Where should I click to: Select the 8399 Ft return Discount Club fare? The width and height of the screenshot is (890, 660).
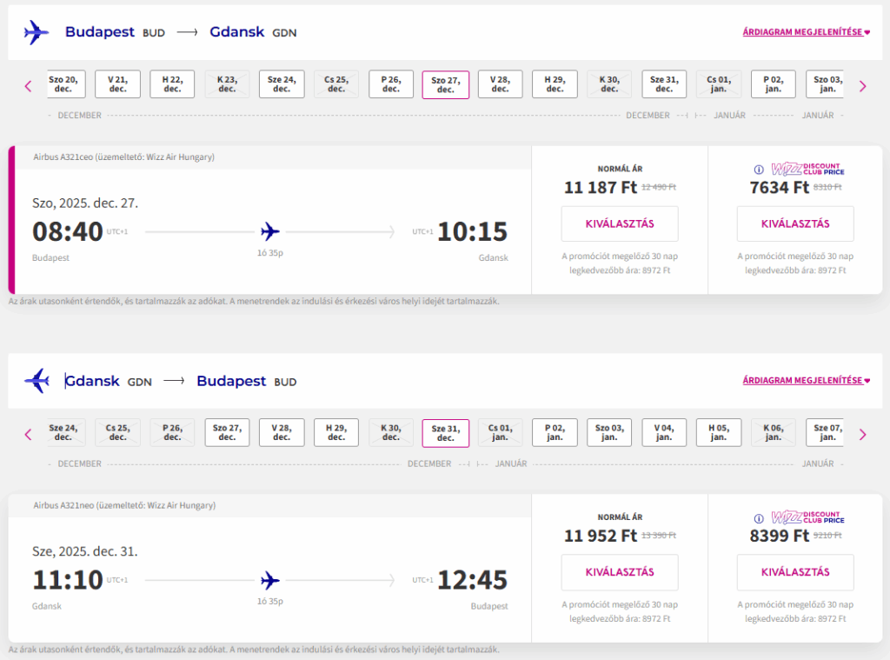point(795,572)
